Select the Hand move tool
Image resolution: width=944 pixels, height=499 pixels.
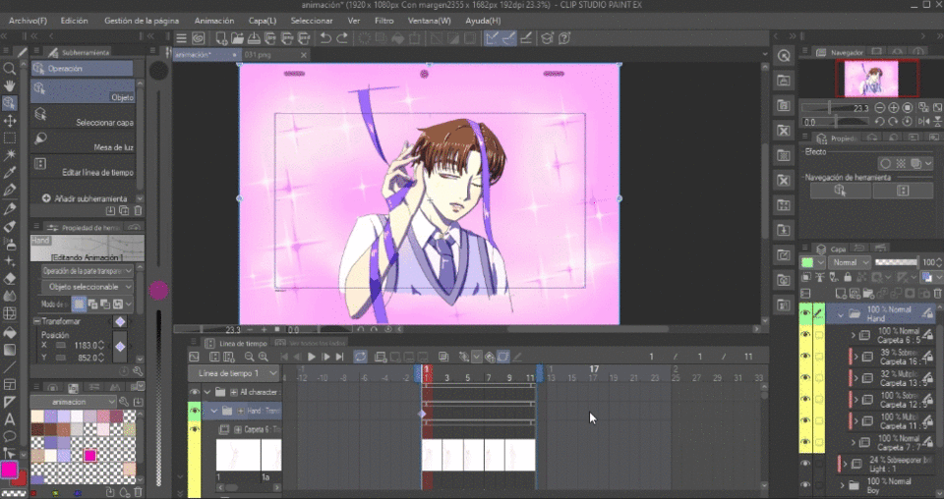[9, 86]
